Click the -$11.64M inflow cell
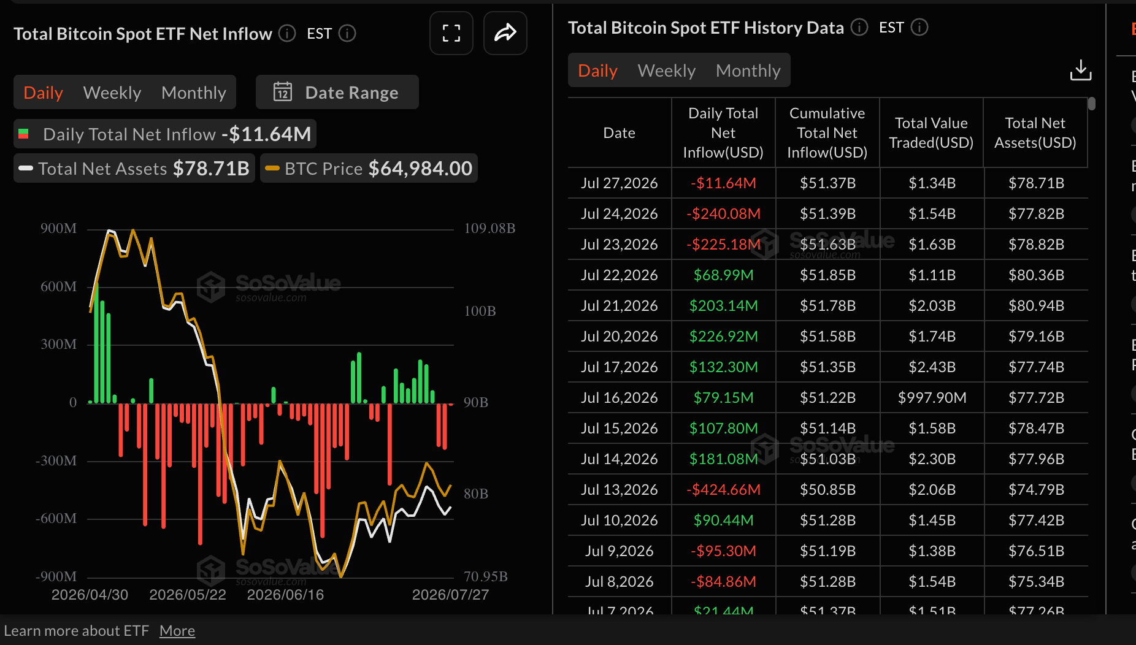Image resolution: width=1136 pixels, height=645 pixels. (724, 183)
